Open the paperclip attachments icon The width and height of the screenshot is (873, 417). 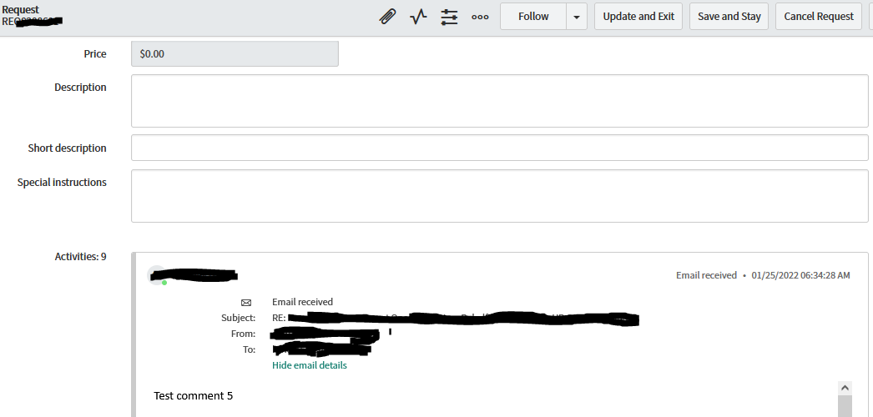[x=387, y=17]
